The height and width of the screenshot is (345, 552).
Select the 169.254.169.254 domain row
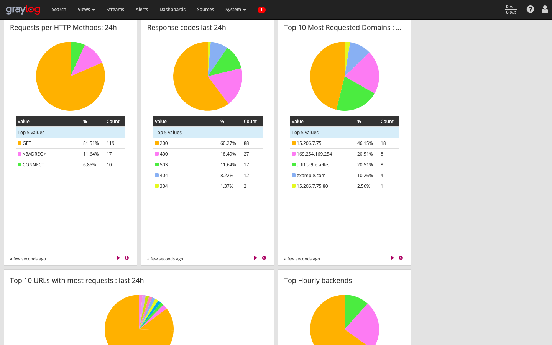point(345,154)
